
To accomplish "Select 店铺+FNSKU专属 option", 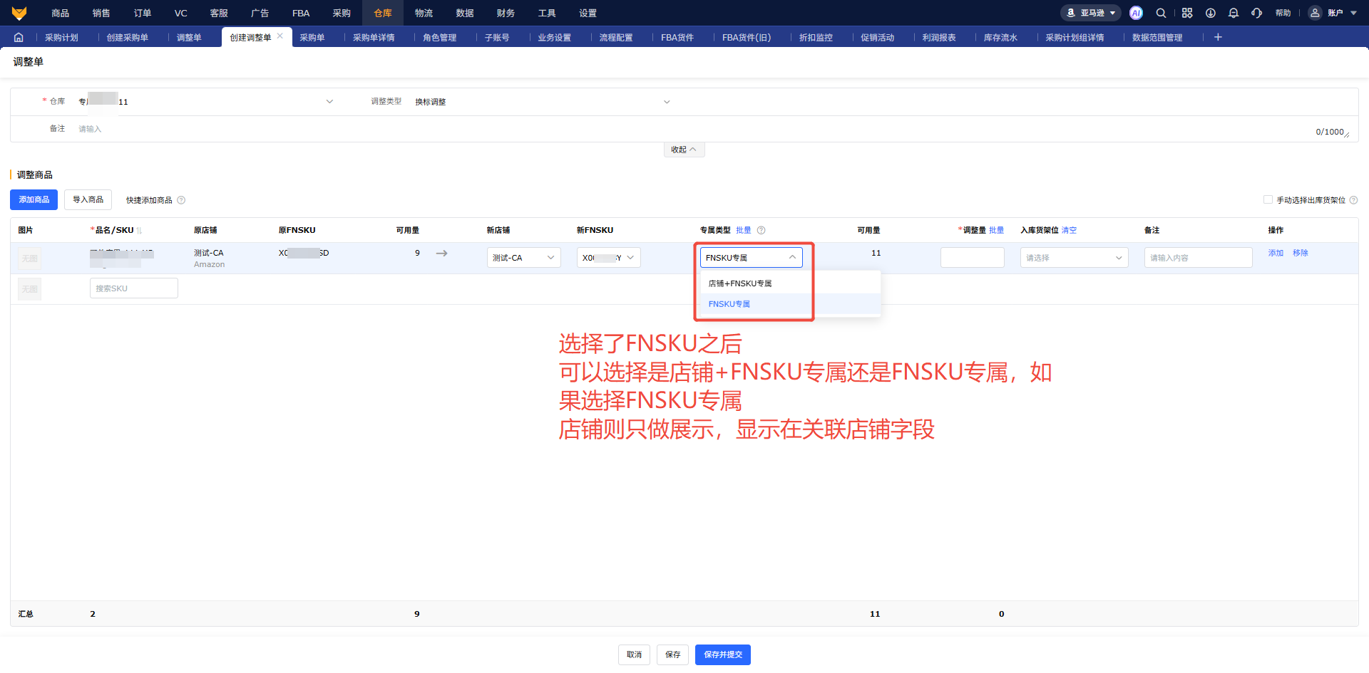I will pyautogui.click(x=740, y=283).
